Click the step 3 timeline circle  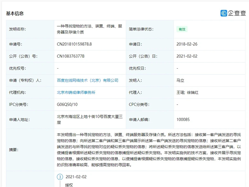[60, 177]
